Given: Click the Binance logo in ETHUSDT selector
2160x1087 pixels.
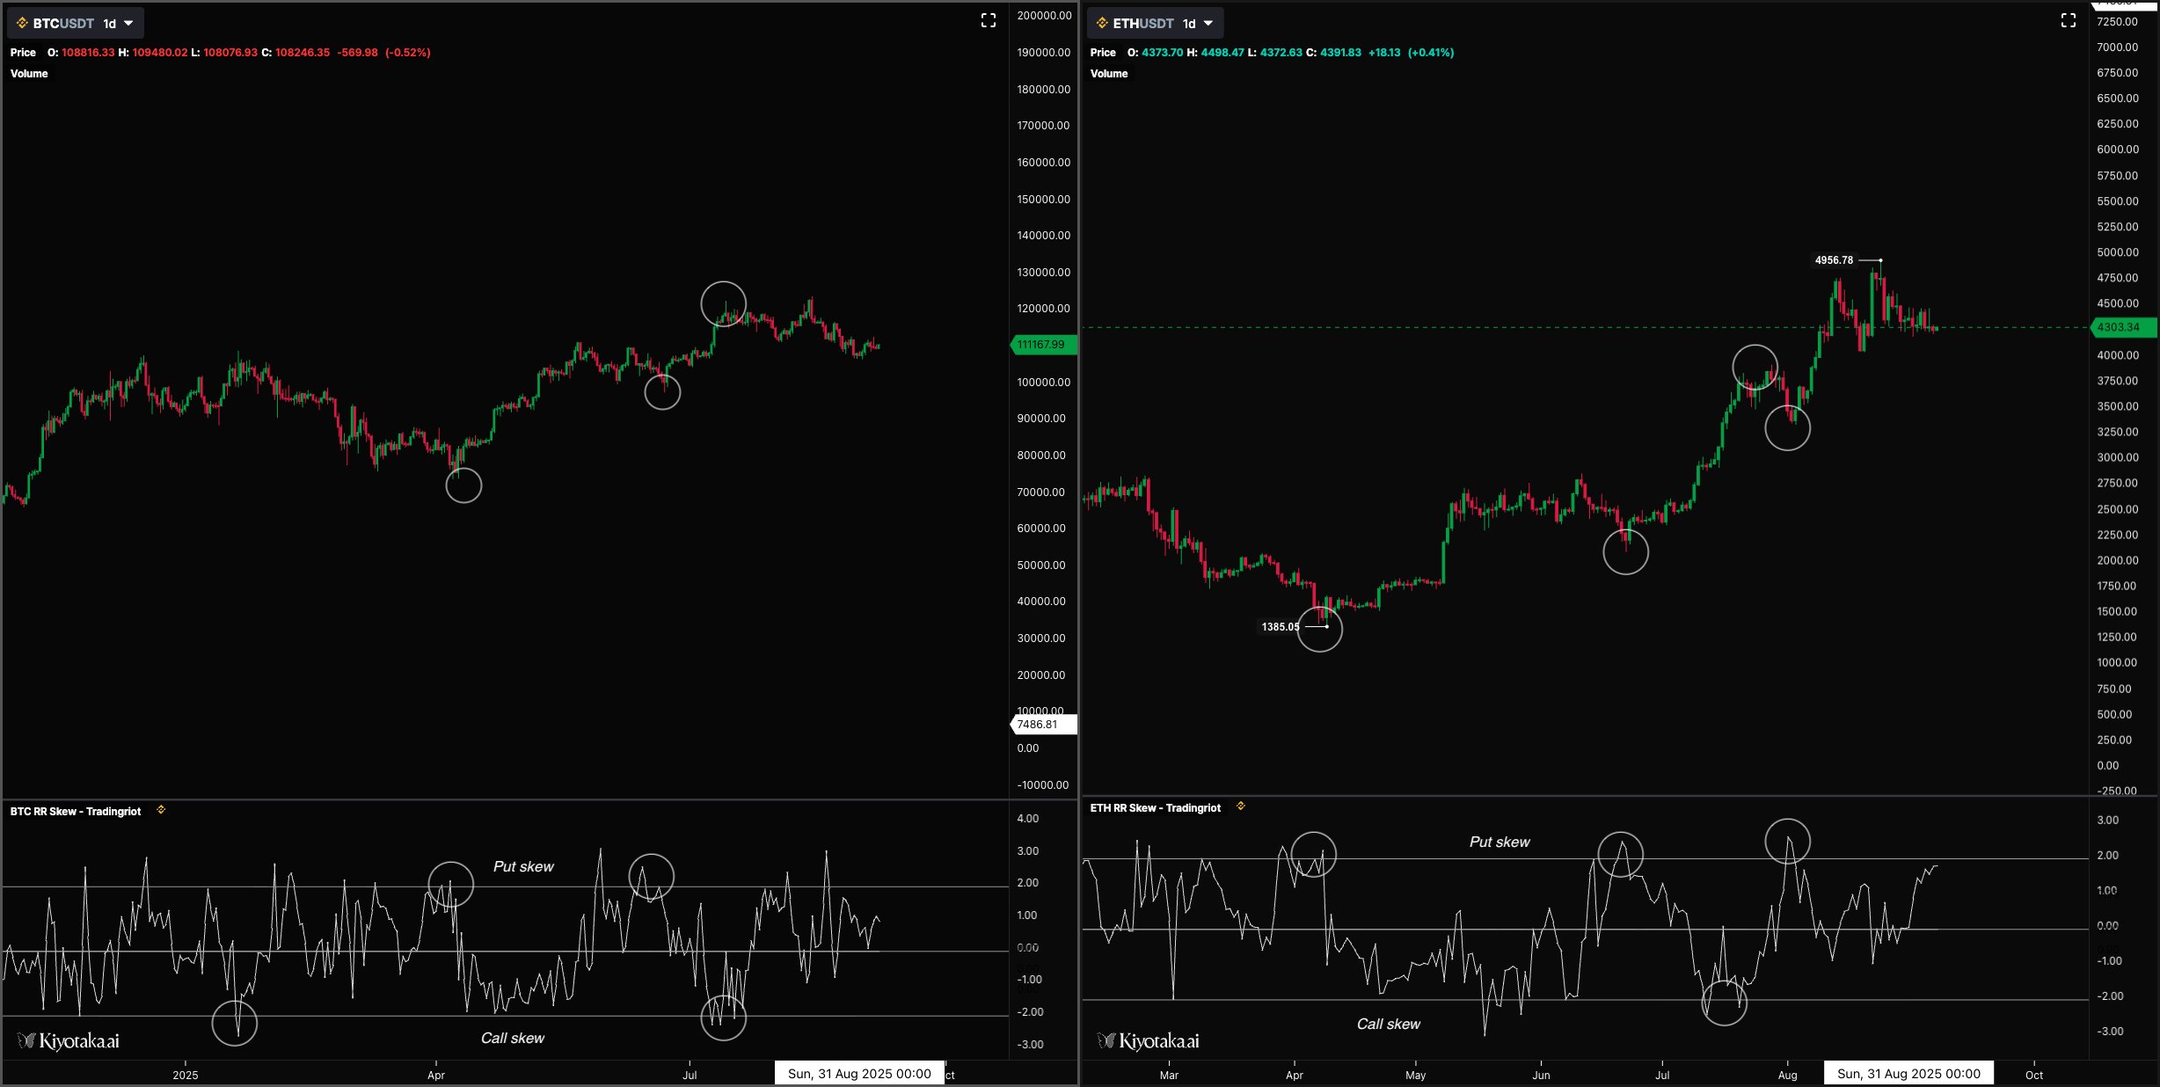Looking at the screenshot, I should point(1102,23).
